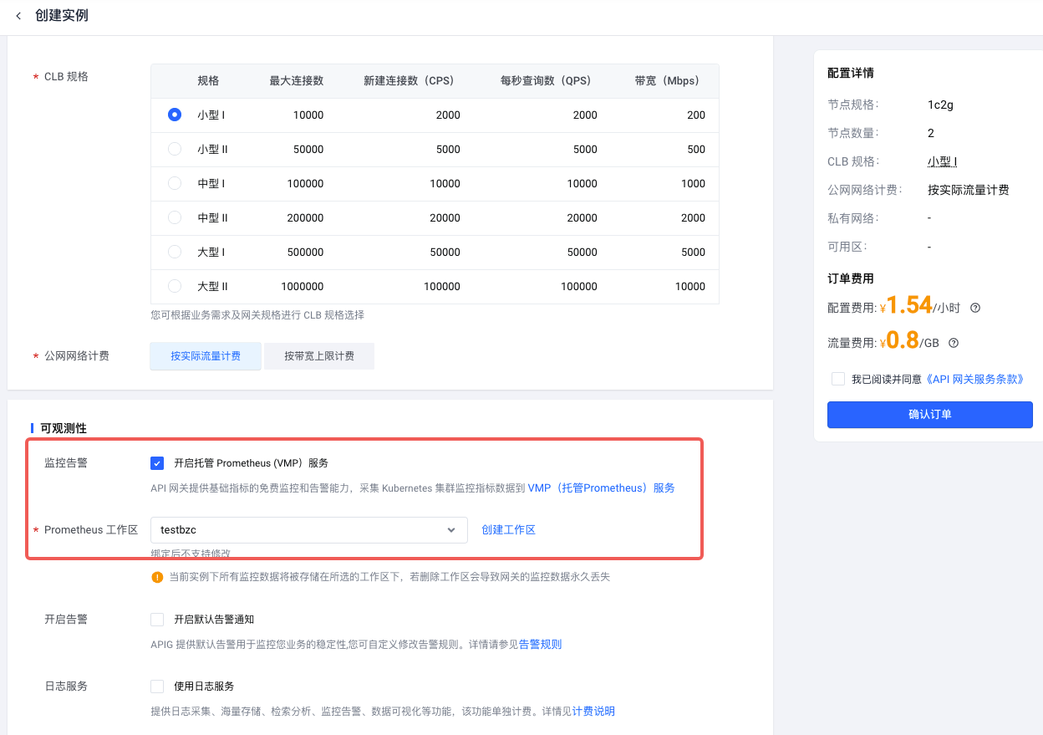The height and width of the screenshot is (735, 1043).
Task: Open the 《API 网关服务条款》 link
Action: tap(974, 380)
